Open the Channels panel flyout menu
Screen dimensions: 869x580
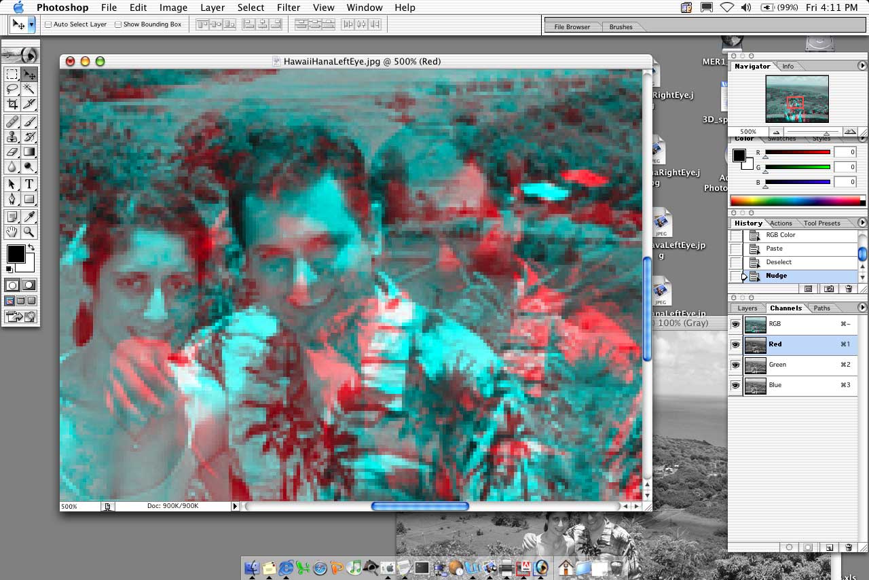tap(862, 308)
